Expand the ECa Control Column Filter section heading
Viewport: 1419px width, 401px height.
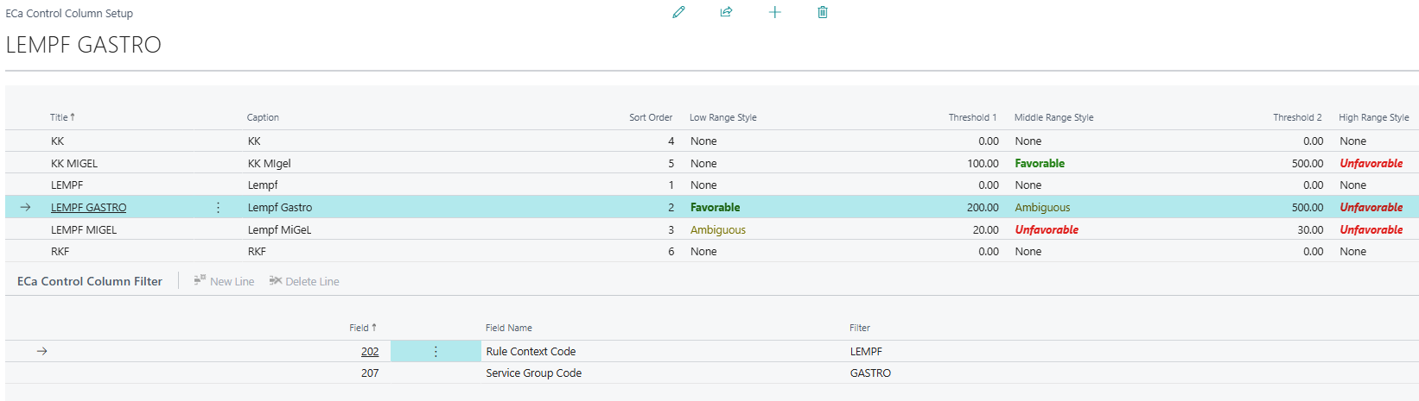(x=90, y=281)
